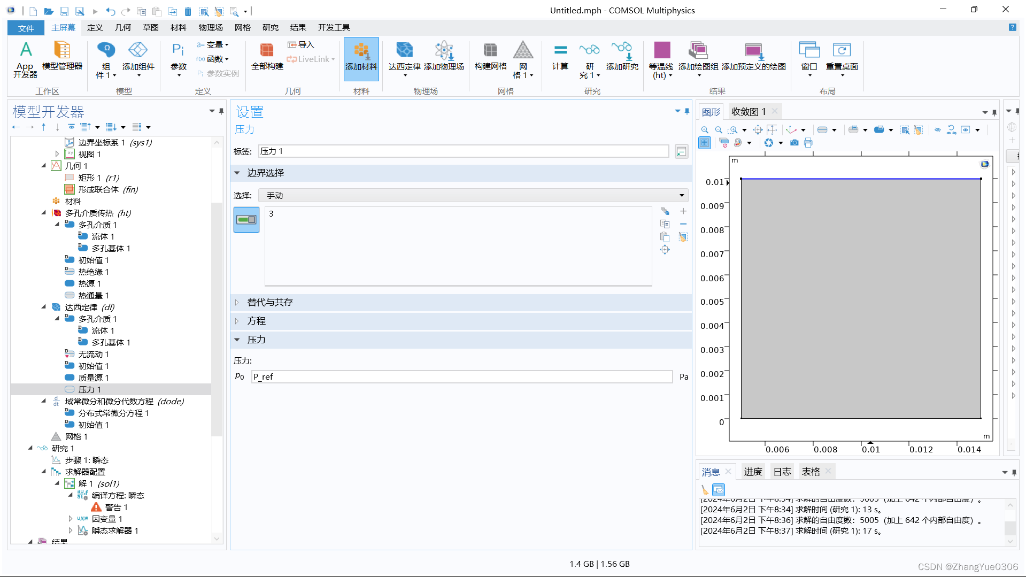This screenshot has width=1026, height=577.
Task: Click the 等温线 (ht) results button
Action: click(x=661, y=59)
